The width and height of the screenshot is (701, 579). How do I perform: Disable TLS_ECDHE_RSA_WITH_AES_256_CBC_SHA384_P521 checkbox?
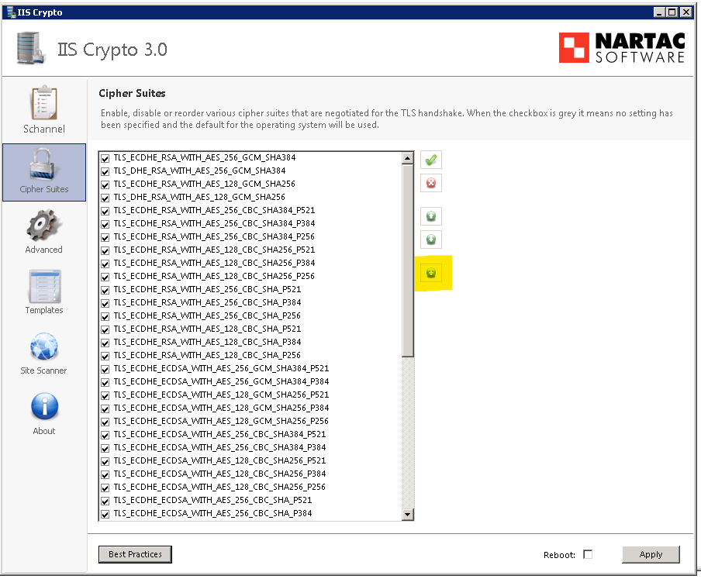(x=105, y=211)
